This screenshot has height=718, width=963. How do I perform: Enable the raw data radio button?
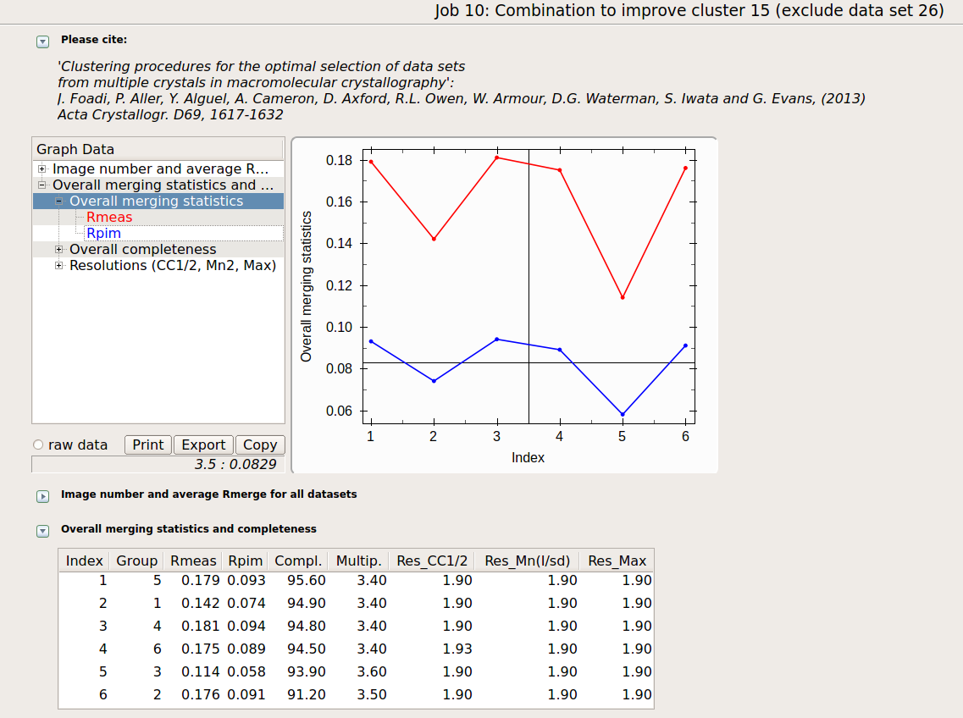coord(38,445)
